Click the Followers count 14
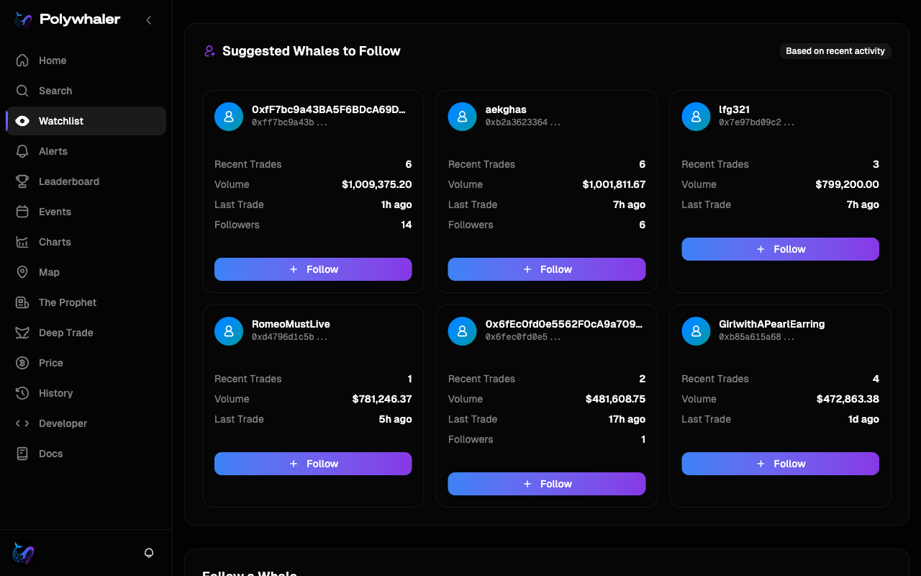The height and width of the screenshot is (576, 921). [x=407, y=225]
